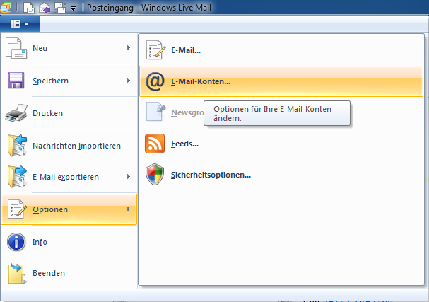Expand the Optionen submenu arrow
Image resolution: width=429 pixels, height=302 pixels.
click(129, 209)
